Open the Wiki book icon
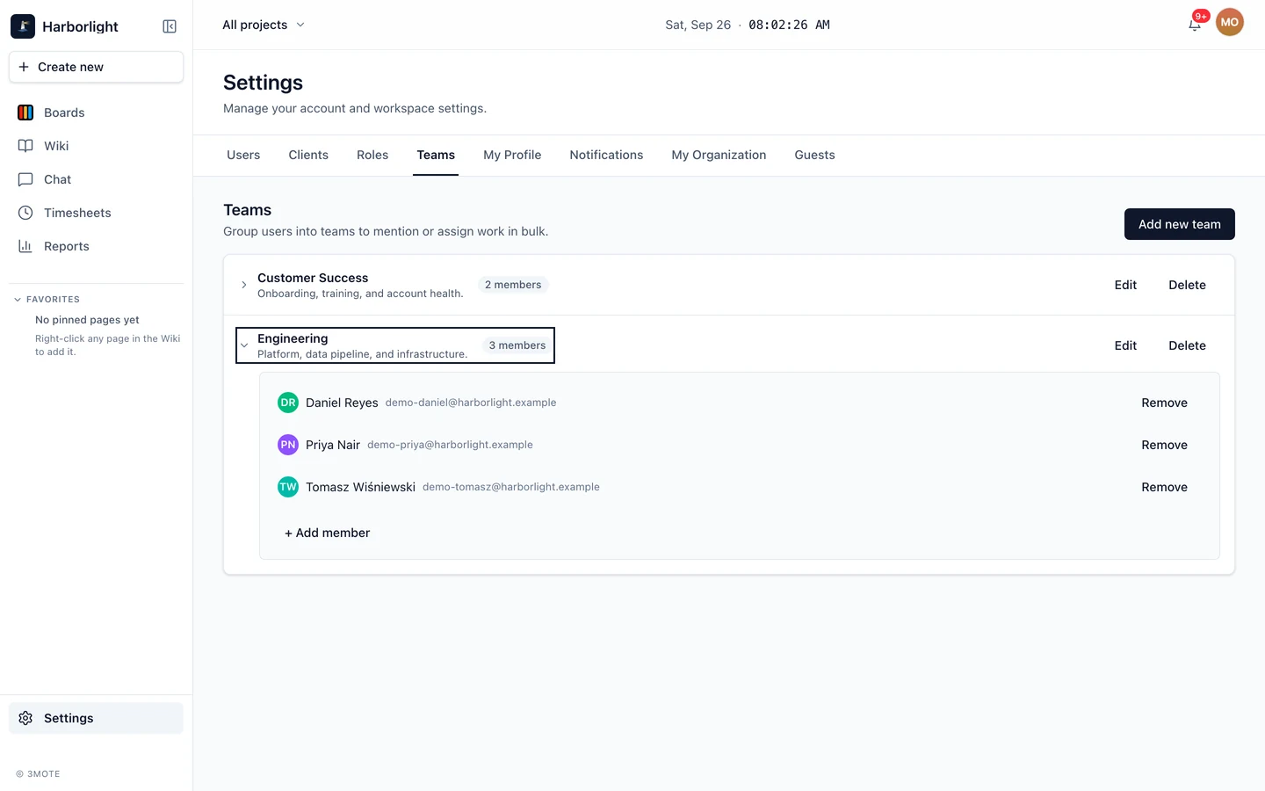This screenshot has height=791, width=1265. [25, 146]
